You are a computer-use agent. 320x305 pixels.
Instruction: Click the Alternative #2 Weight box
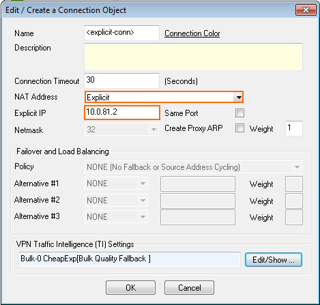[x=294, y=201]
